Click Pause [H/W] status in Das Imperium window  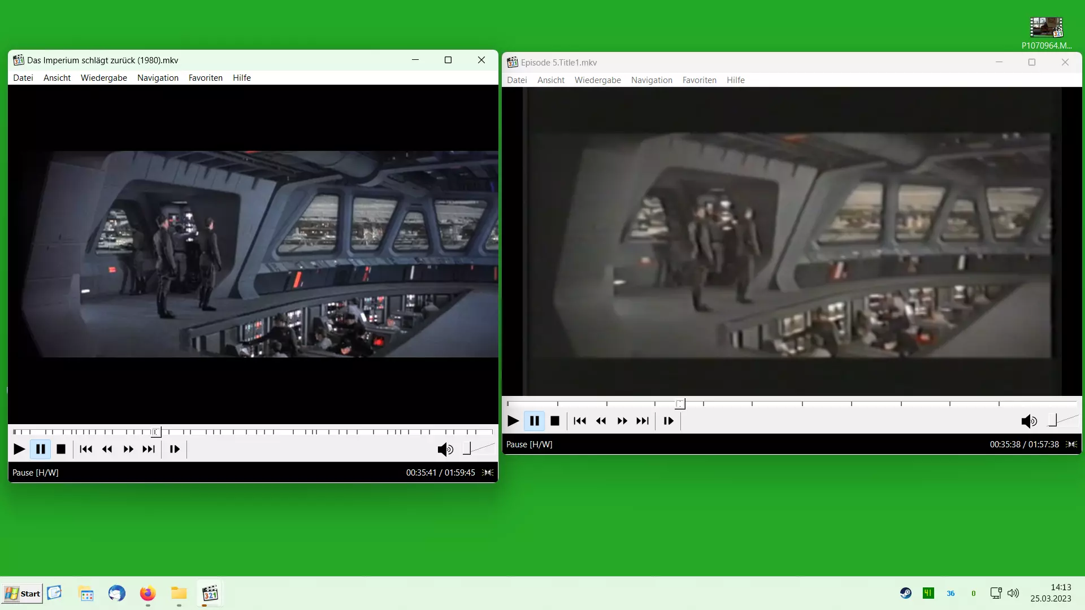[x=36, y=473]
